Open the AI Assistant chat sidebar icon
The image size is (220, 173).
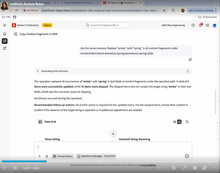click(x=5, y=41)
